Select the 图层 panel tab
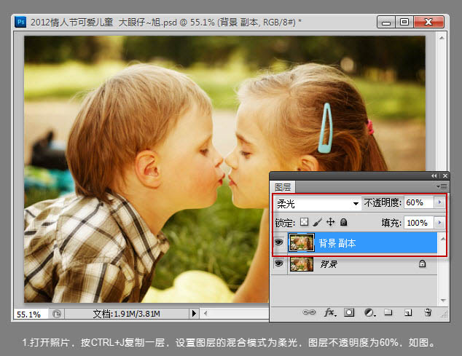Screen dimensions: 462x356 tap(281, 187)
